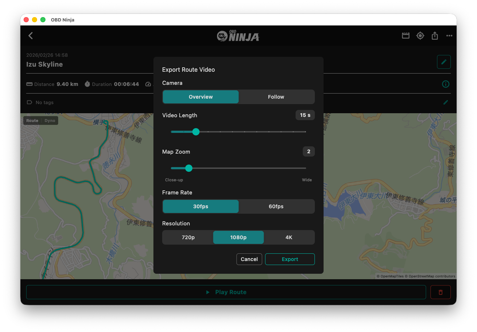Click the No tags label
477x332 pixels.
(x=45, y=103)
